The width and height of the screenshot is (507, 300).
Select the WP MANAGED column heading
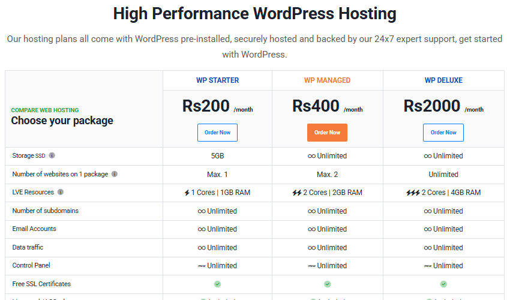point(327,80)
